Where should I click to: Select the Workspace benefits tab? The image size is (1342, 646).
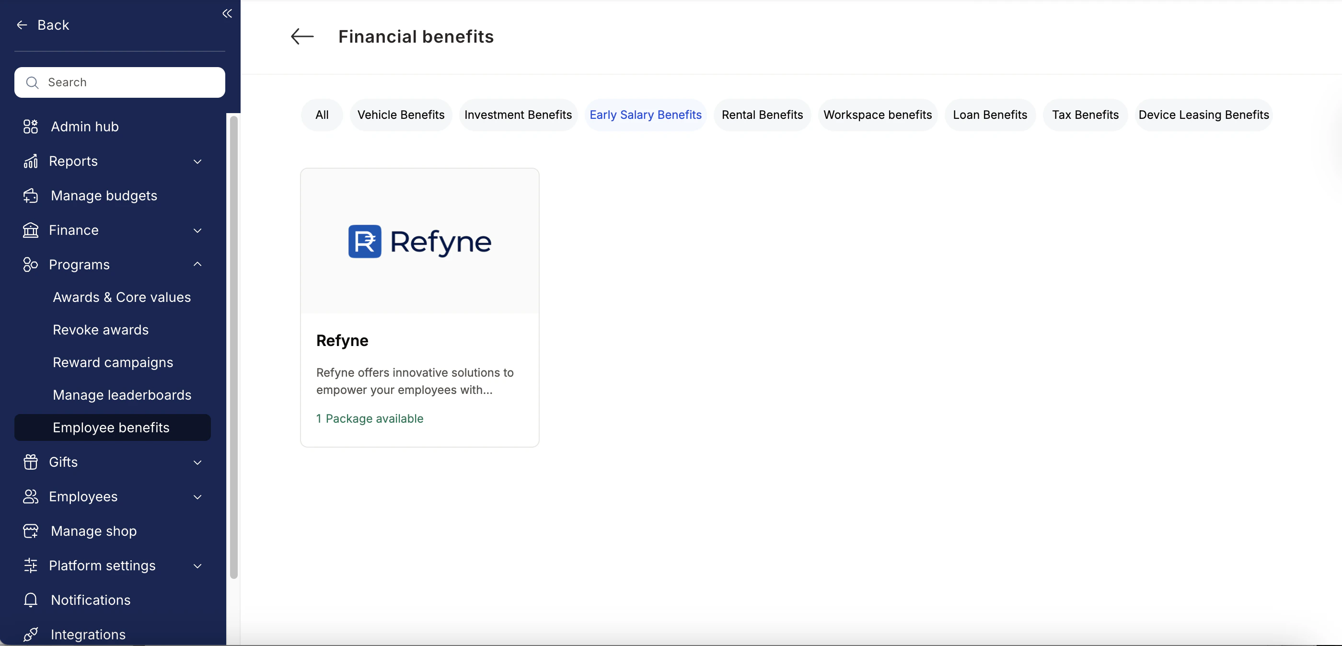pyautogui.click(x=877, y=115)
